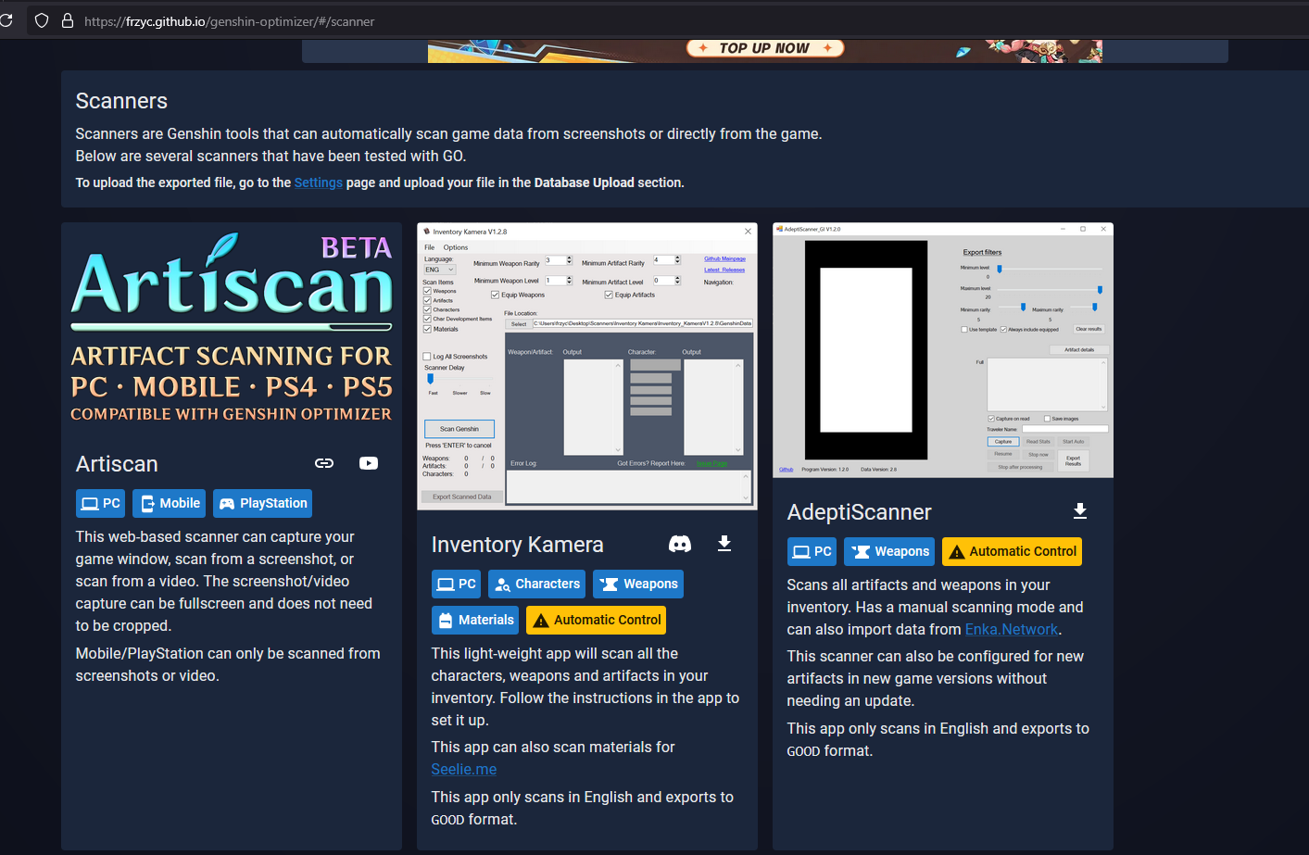1309x855 pixels.
Task: Click the PC chip under AdeptiScanner
Action: (x=812, y=551)
